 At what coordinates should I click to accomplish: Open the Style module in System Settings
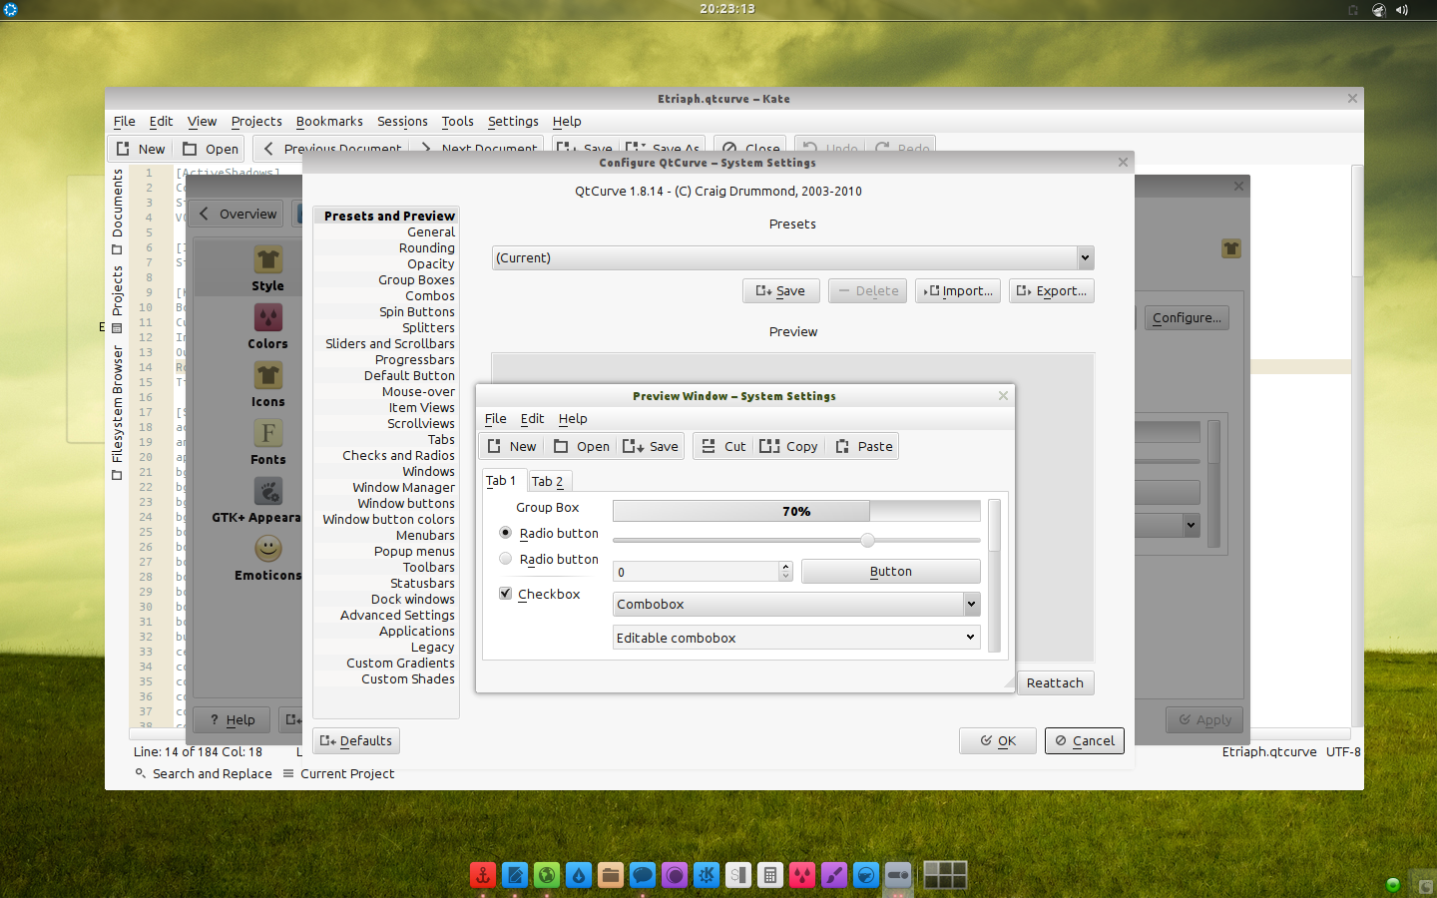click(x=267, y=268)
